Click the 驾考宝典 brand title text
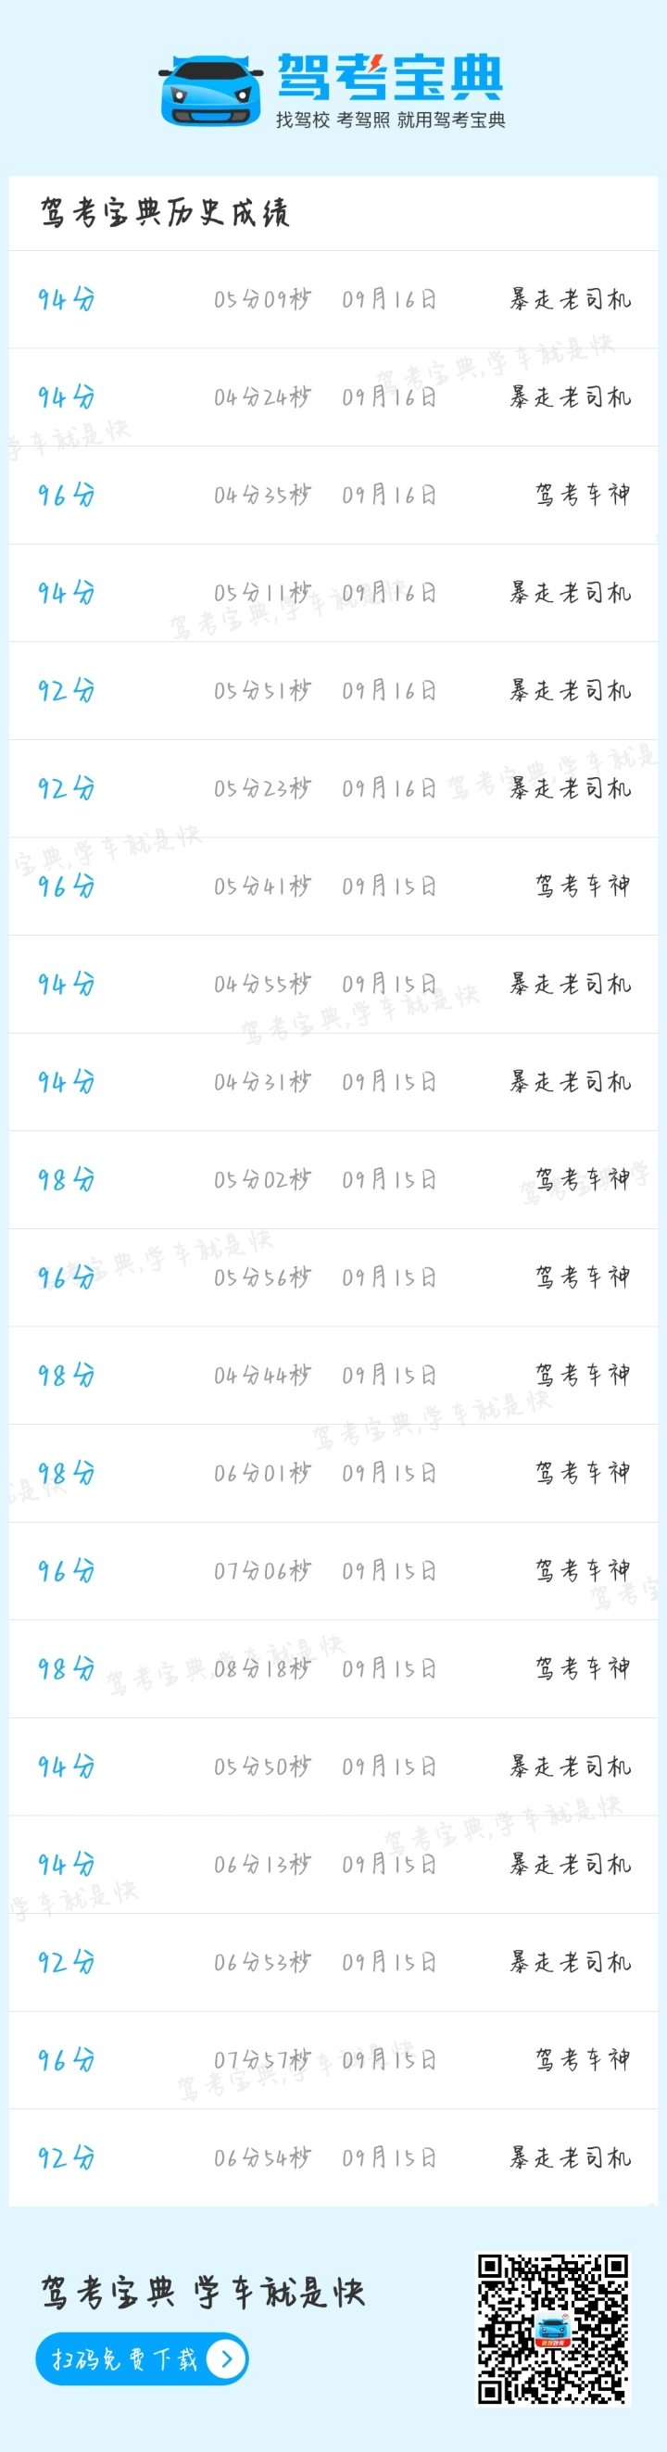 390,77
